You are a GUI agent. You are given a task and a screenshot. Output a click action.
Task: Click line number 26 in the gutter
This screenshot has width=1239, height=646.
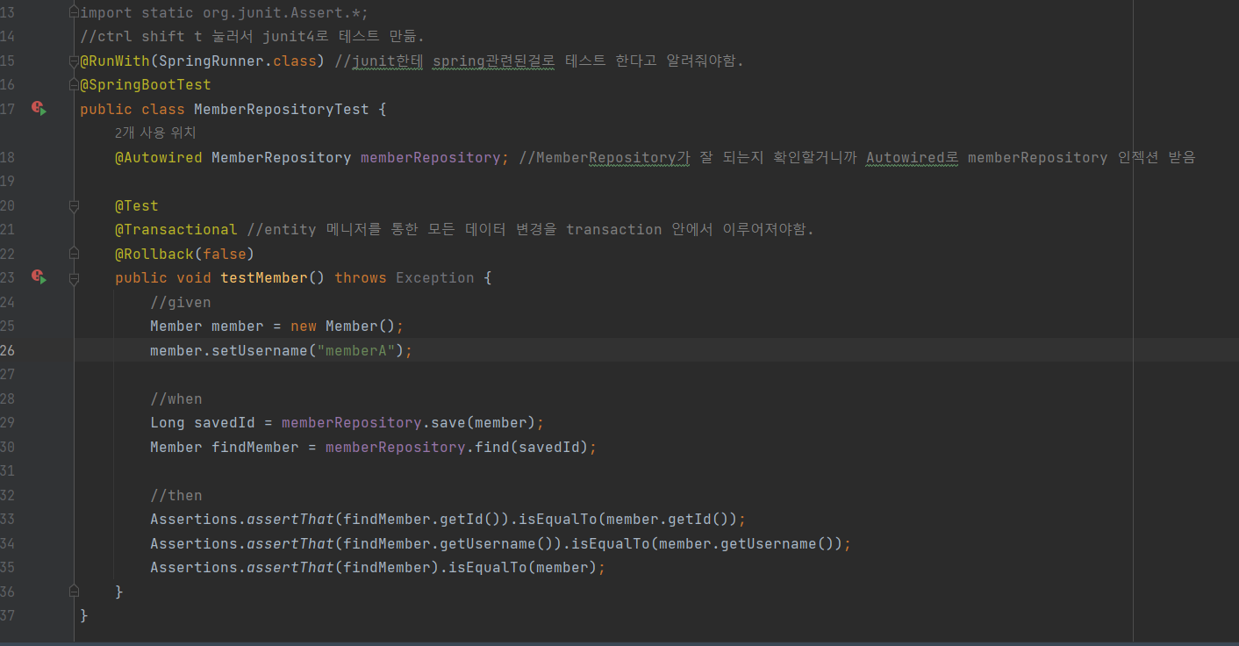[7, 350]
